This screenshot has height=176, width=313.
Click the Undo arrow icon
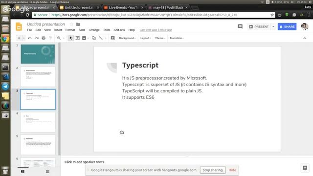pyautogui.click(x=29, y=38)
